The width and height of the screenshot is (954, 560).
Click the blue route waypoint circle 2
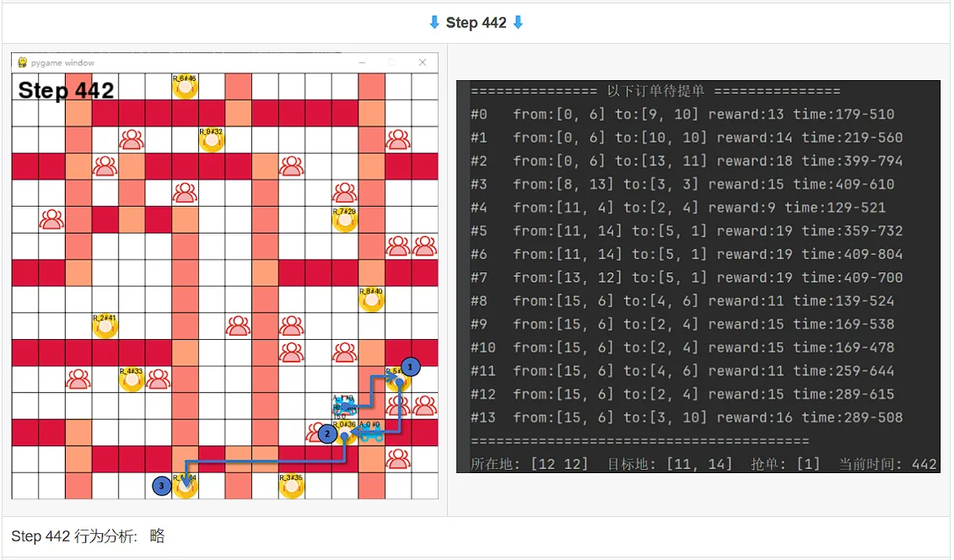tap(327, 433)
